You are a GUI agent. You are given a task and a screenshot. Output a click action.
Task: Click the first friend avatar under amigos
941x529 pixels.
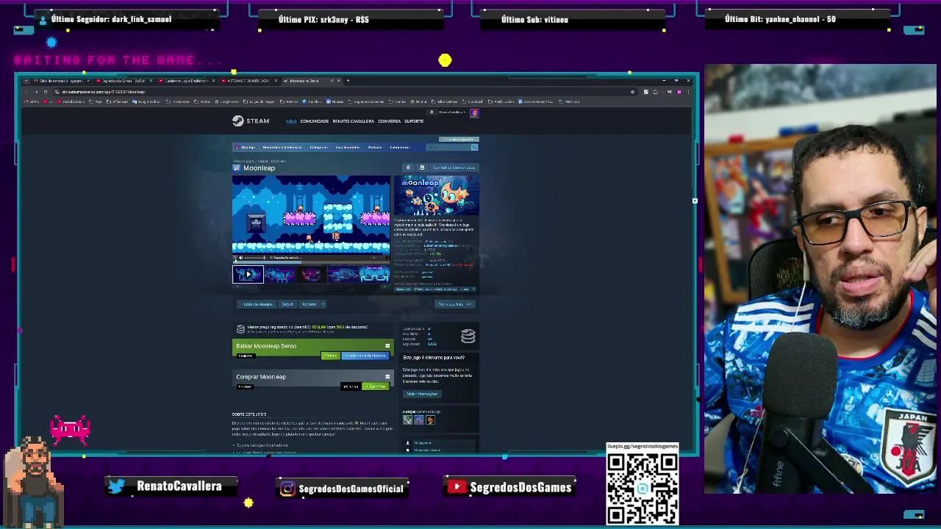coord(407,420)
